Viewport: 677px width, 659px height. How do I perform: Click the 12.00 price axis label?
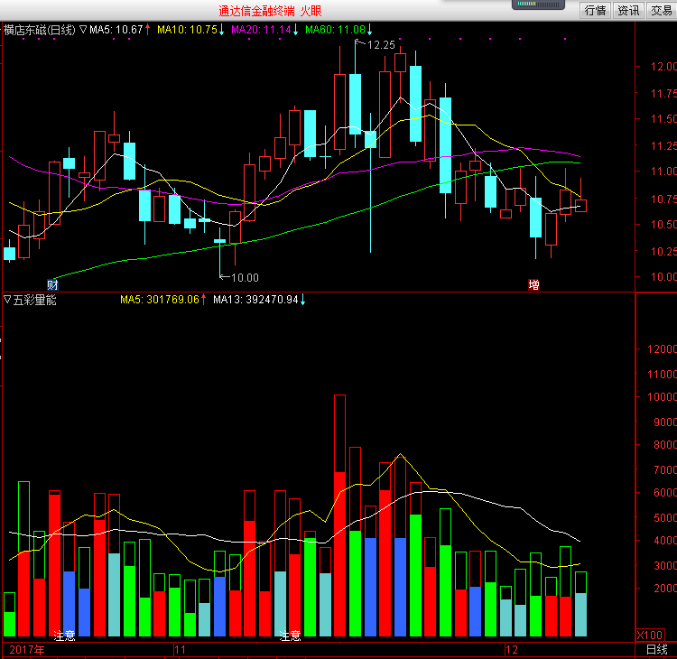(x=663, y=67)
